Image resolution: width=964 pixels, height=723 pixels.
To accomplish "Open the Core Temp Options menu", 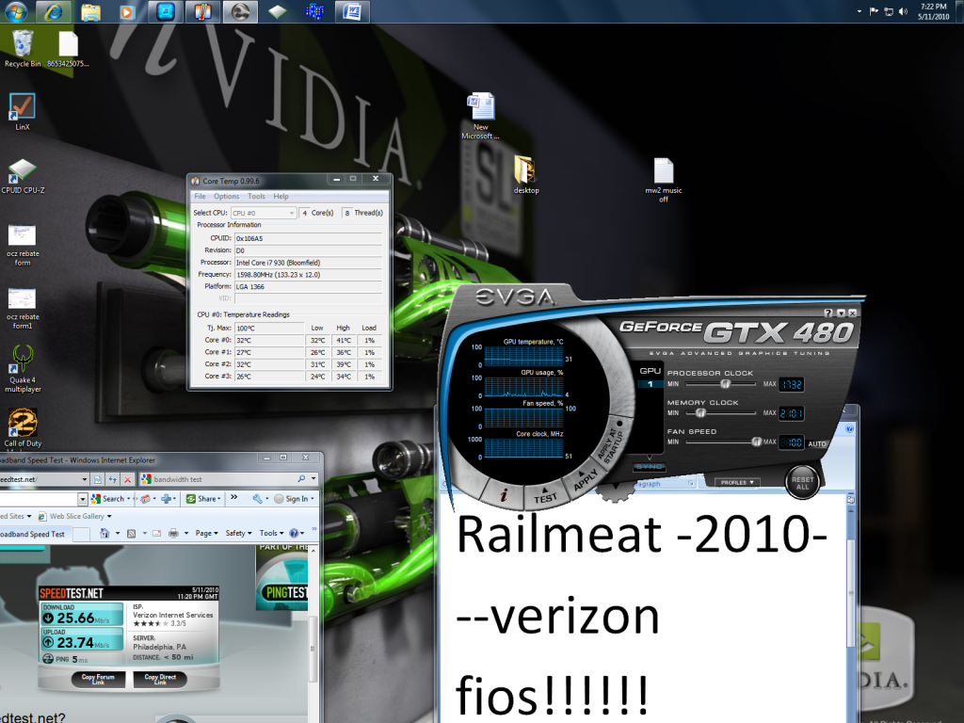I will (x=226, y=196).
